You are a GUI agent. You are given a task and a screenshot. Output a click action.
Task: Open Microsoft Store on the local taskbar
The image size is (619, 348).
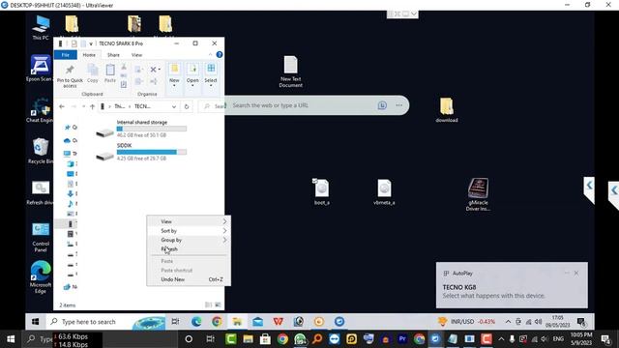point(265,339)
